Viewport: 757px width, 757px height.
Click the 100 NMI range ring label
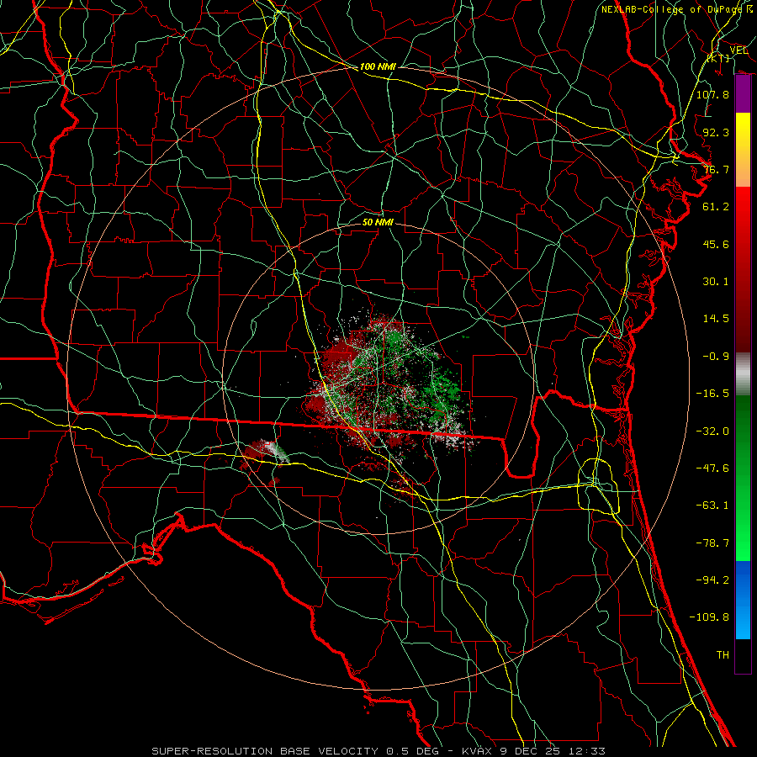pos(378,66)
